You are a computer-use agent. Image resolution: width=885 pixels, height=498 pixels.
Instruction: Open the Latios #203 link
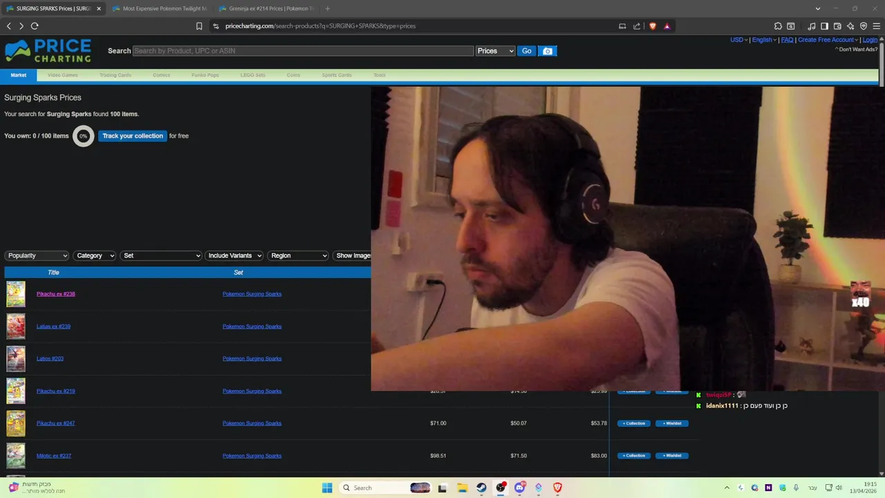[x=50, y=358]
